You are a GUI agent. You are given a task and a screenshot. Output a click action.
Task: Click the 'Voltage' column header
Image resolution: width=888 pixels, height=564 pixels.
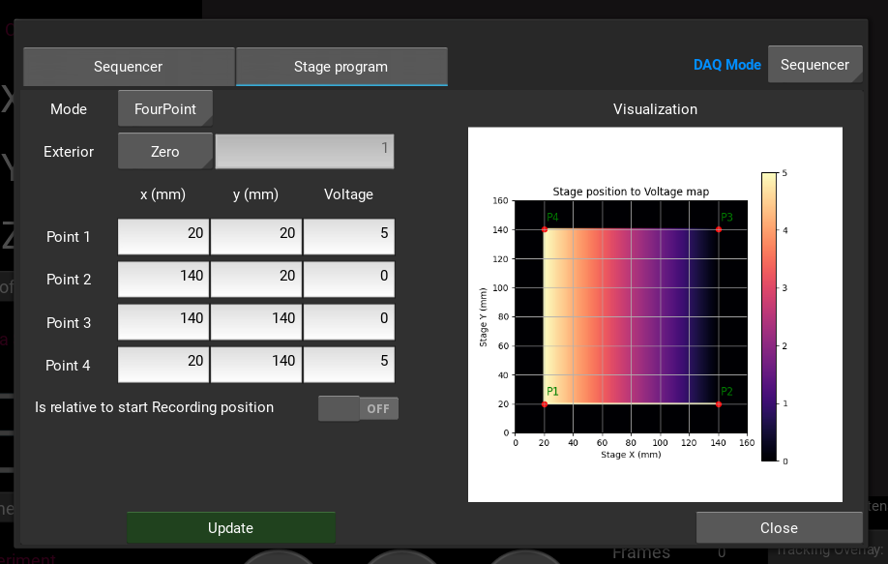coord(349,194)
